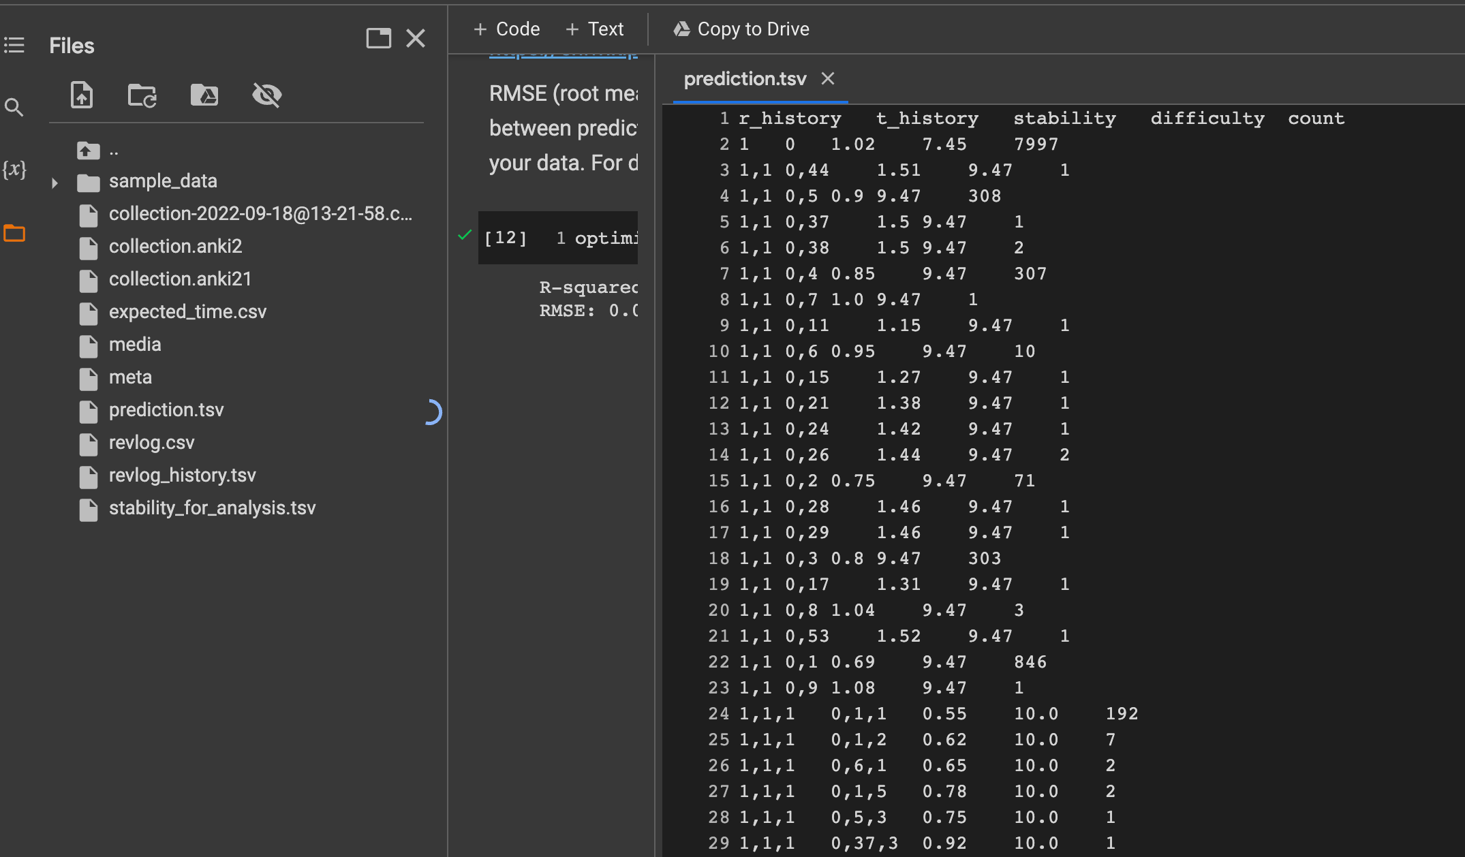1465x857 pixels.
Task: Add a new Code cell
Action: click(x=507, y=29)
